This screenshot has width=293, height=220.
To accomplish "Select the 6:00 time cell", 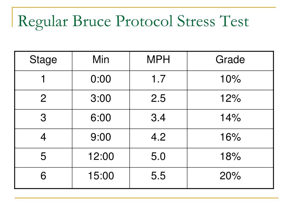I will pos(101,118).
